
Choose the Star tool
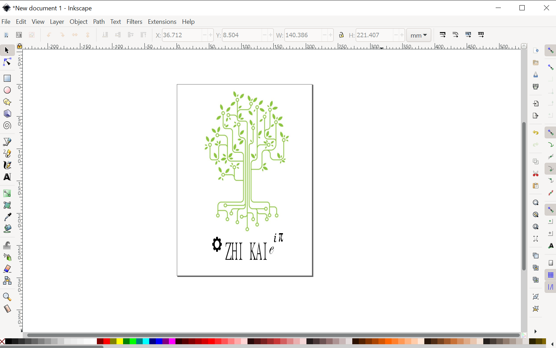(x=7, y=102)
